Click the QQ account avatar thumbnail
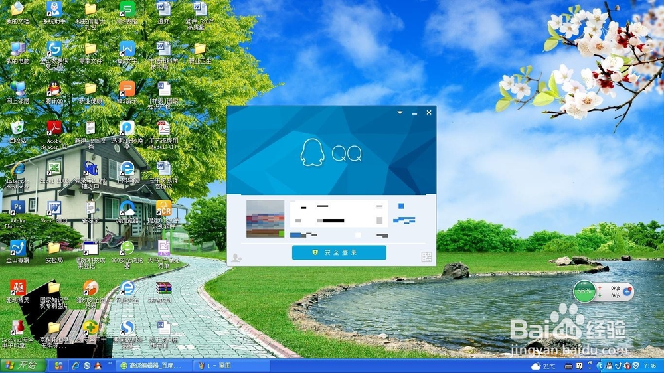Screen dimensions: 664x373 [265, 218]
